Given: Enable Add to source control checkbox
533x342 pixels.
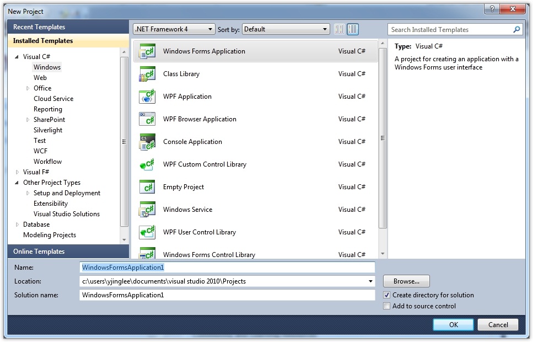Looking at the screenshot, I should coord(386,306).
